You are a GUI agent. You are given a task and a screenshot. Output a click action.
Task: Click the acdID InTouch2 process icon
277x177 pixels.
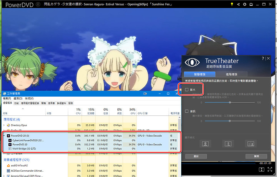[x=8, y=165]
